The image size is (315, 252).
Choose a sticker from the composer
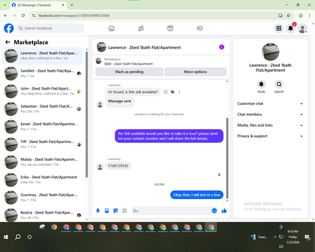tap(115, 210)
